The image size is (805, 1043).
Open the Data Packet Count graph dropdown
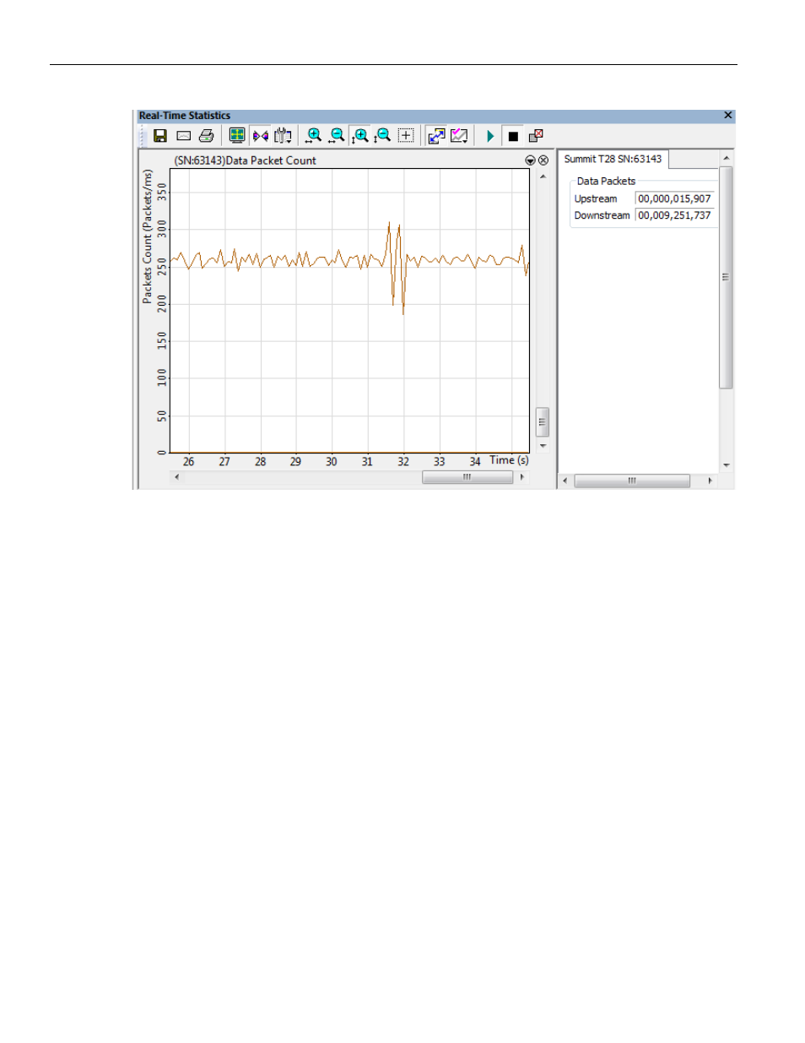point(531,160)
